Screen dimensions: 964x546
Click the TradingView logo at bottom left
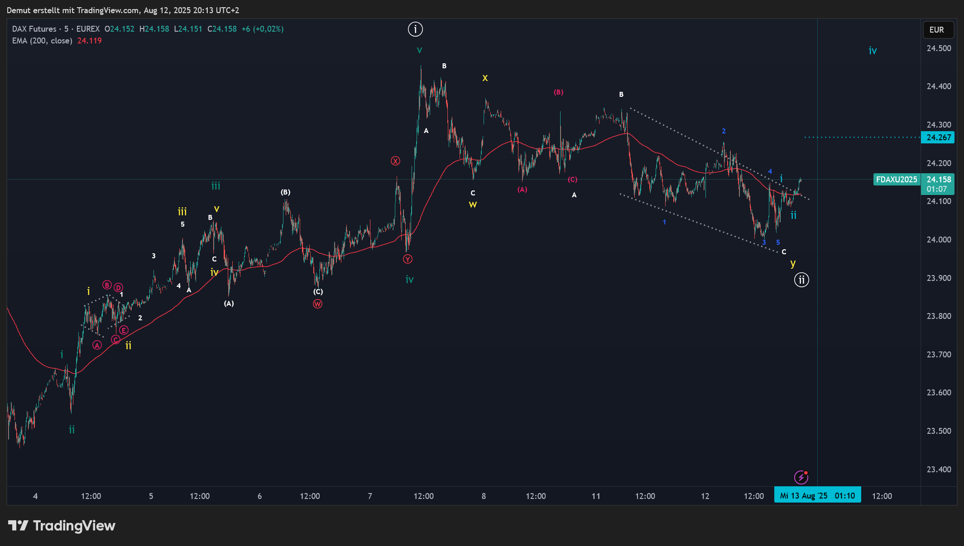point(62,526)
